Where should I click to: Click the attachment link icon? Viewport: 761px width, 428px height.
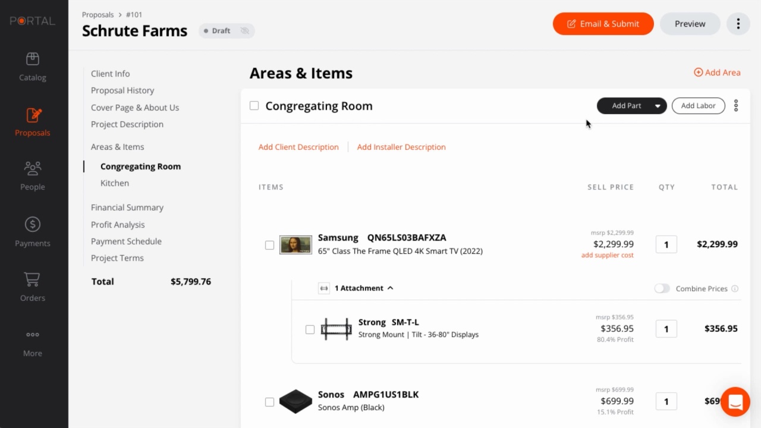(x=324, y=288)
